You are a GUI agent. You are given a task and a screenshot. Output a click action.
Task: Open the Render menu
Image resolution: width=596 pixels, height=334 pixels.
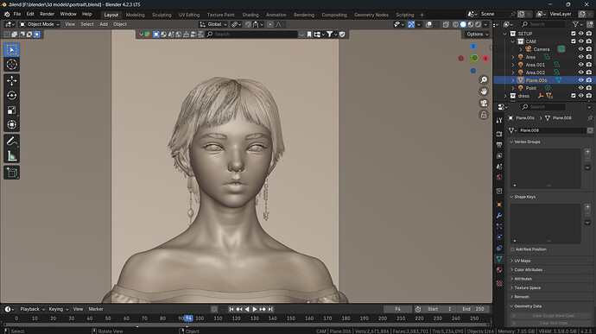click(x=48, y=14)
